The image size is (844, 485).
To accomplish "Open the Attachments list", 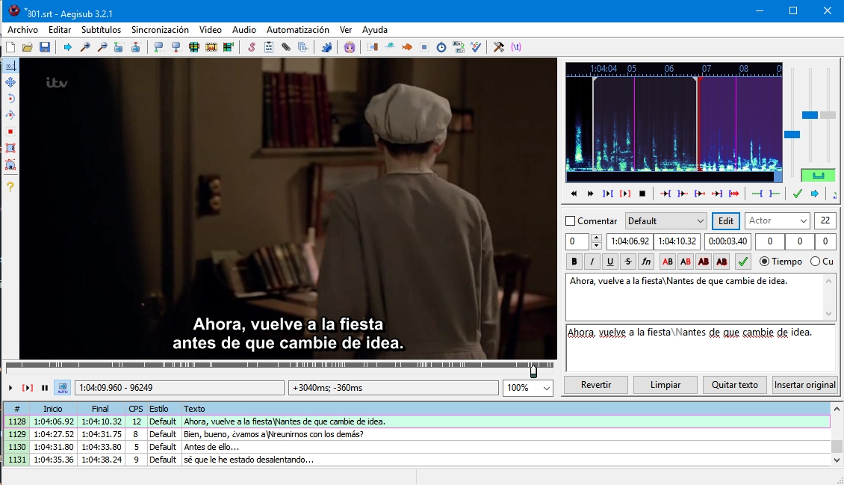I will [x=286, y=47].
